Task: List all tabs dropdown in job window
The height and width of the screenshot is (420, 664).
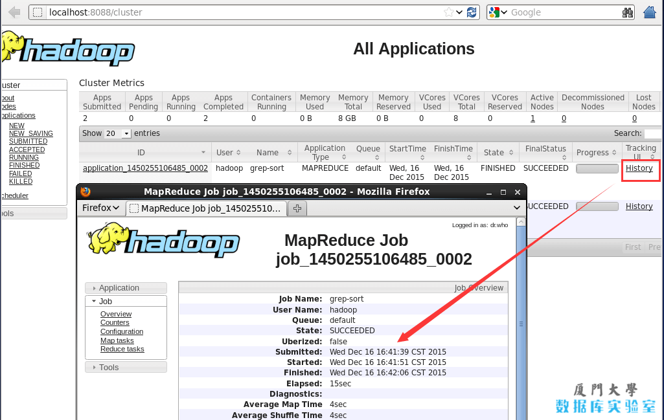Action: tap(517, 208)
